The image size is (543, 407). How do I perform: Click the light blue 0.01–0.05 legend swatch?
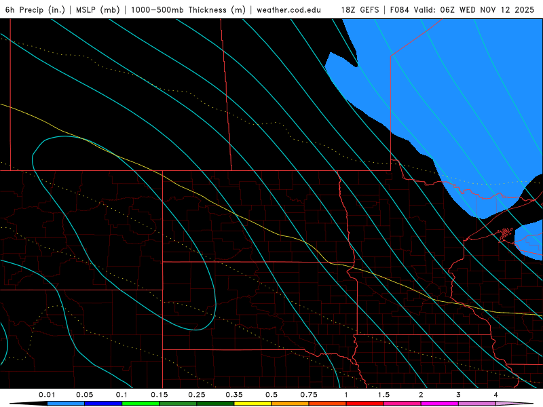pyautogui.click(x=66, y=404)
